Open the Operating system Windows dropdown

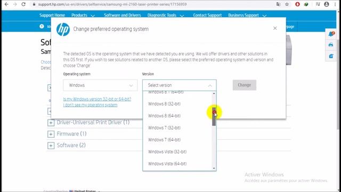pyautogui.click(x=100, y=85)
